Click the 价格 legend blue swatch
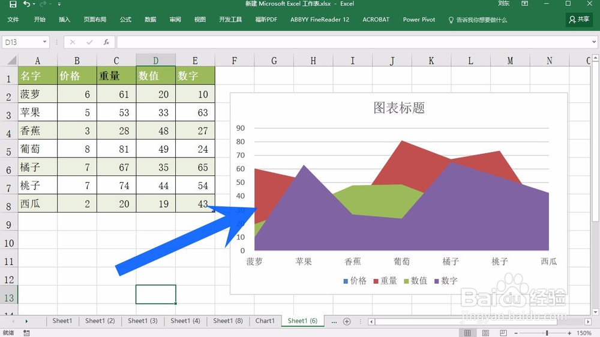The width and height of the screenshot is (600, 337). [346, 281]
